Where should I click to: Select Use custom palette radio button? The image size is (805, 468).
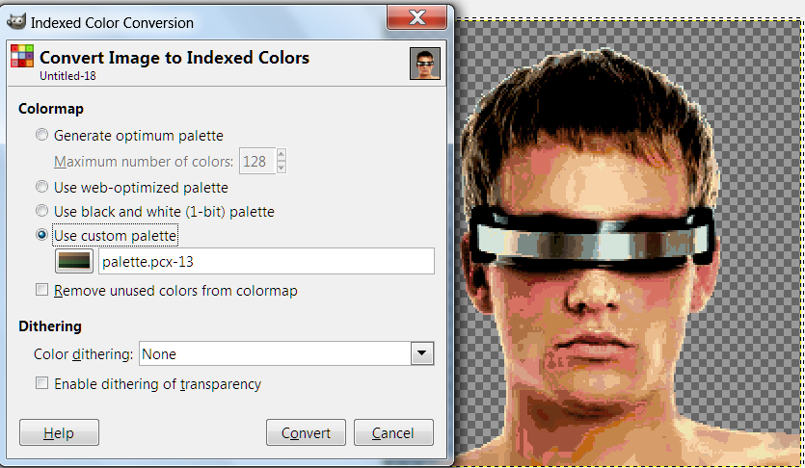(x=41, y=235)
